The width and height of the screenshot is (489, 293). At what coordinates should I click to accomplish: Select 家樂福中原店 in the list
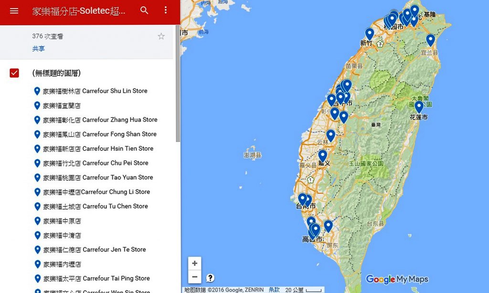62,221
